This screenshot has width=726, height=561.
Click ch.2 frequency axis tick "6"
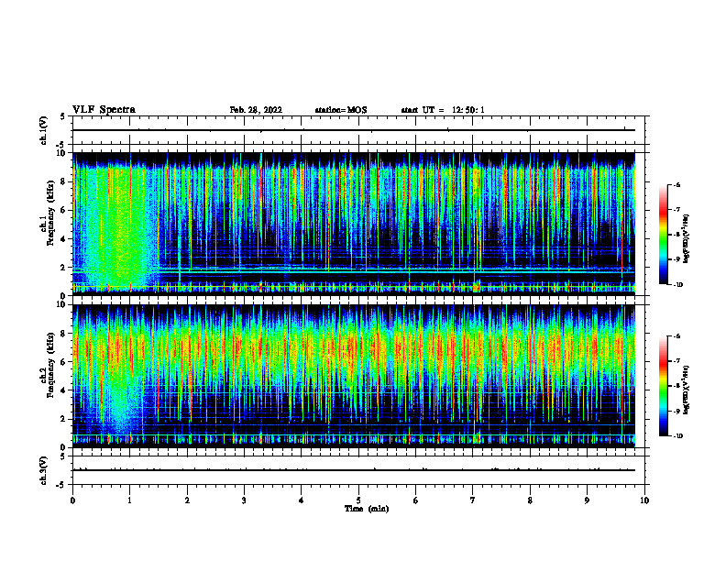coord(64,362)
